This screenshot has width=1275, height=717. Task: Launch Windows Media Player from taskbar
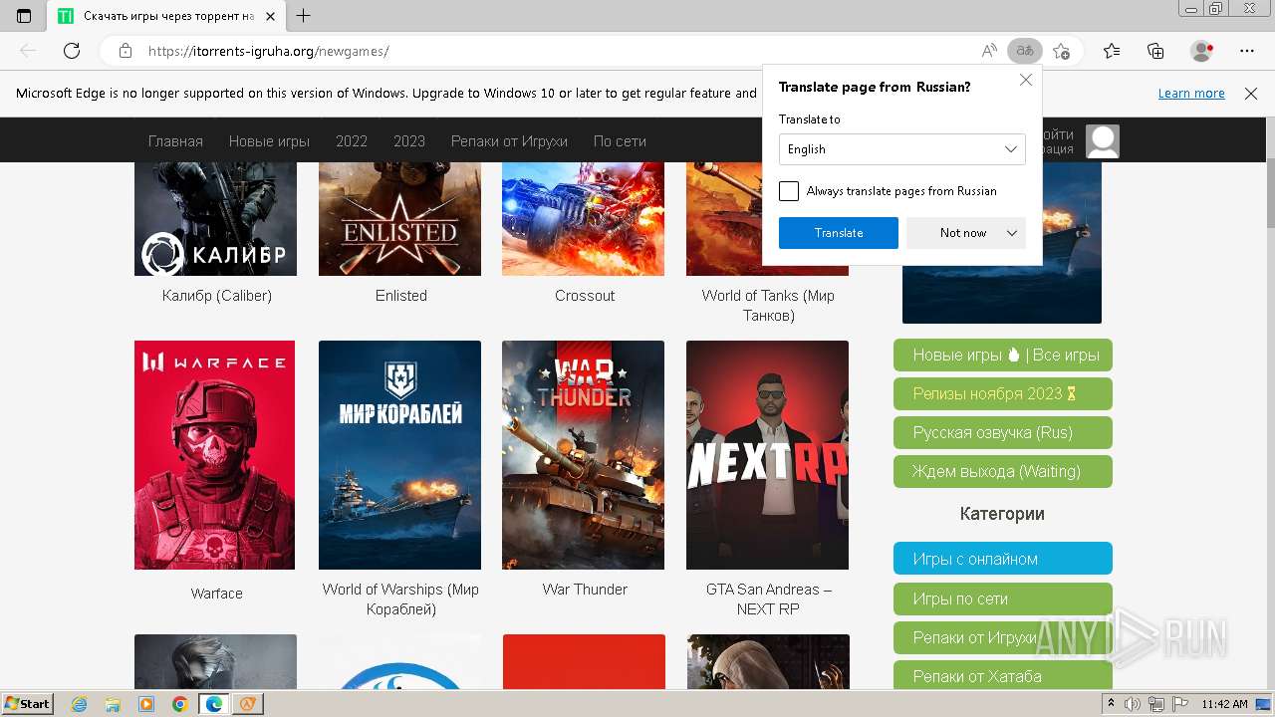coord(146,704)
